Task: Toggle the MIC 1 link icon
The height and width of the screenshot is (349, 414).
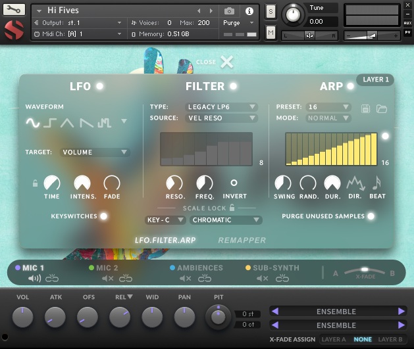Action: pyautogui.click(x=52, y=279)
